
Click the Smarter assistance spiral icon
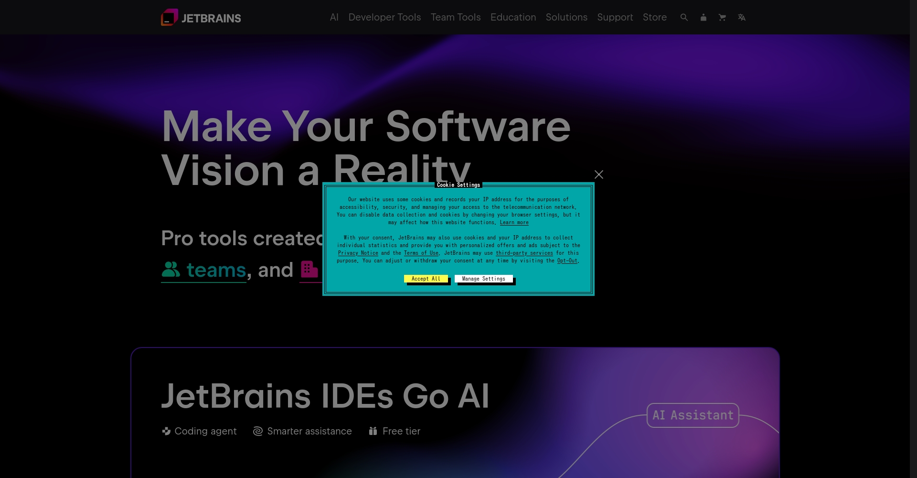[x=258, y=431]
